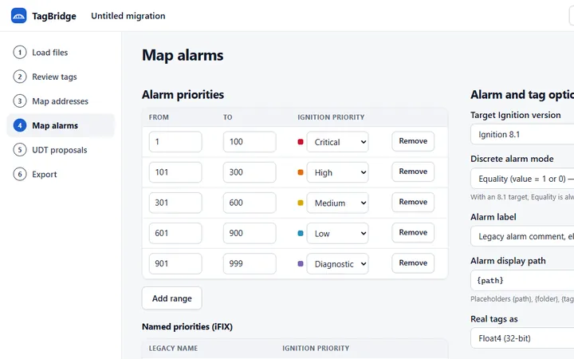Open the High priority dropdown
The height and width of the screenshot is (359, 574).
click(337, 172)
